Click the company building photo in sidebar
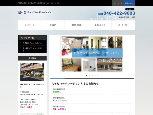 click(32, 72)
